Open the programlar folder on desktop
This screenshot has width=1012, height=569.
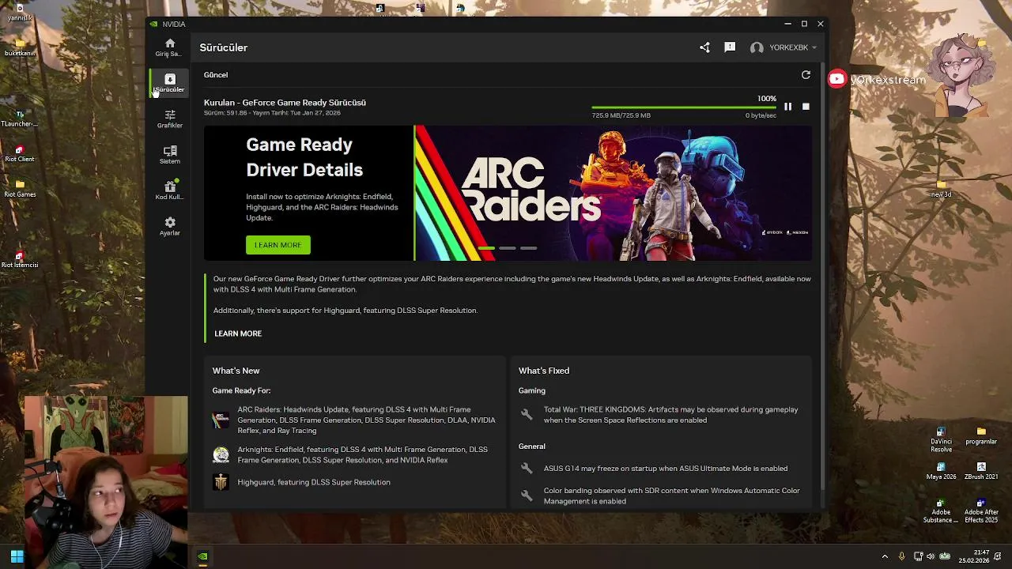[x=981, y=436]
